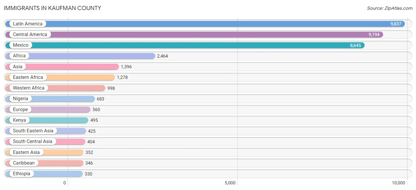Select the 404 value for South Central Asia

click(x=91, y=142)
